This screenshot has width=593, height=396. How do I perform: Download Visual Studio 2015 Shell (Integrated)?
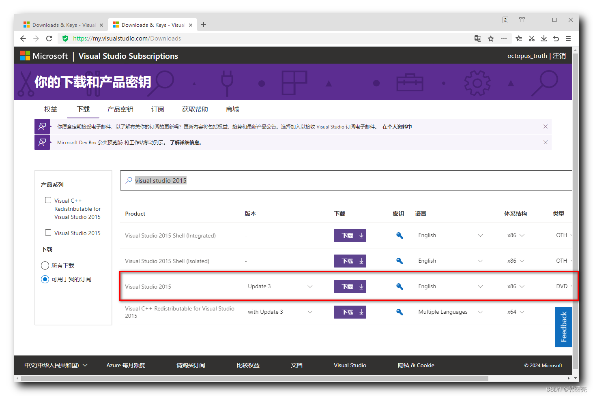coord(350,235)
